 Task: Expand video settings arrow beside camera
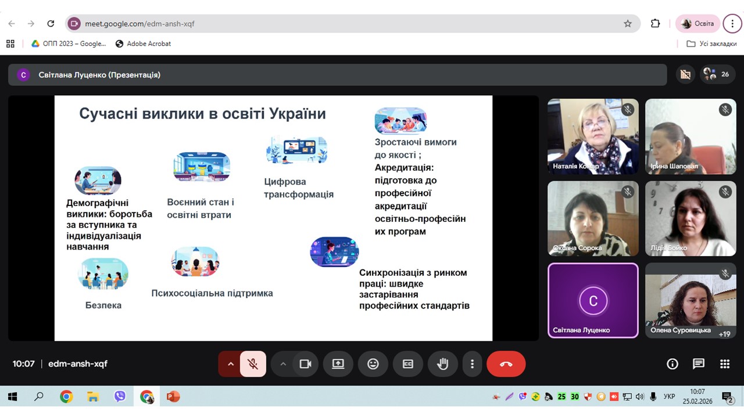tap(283, 364)
